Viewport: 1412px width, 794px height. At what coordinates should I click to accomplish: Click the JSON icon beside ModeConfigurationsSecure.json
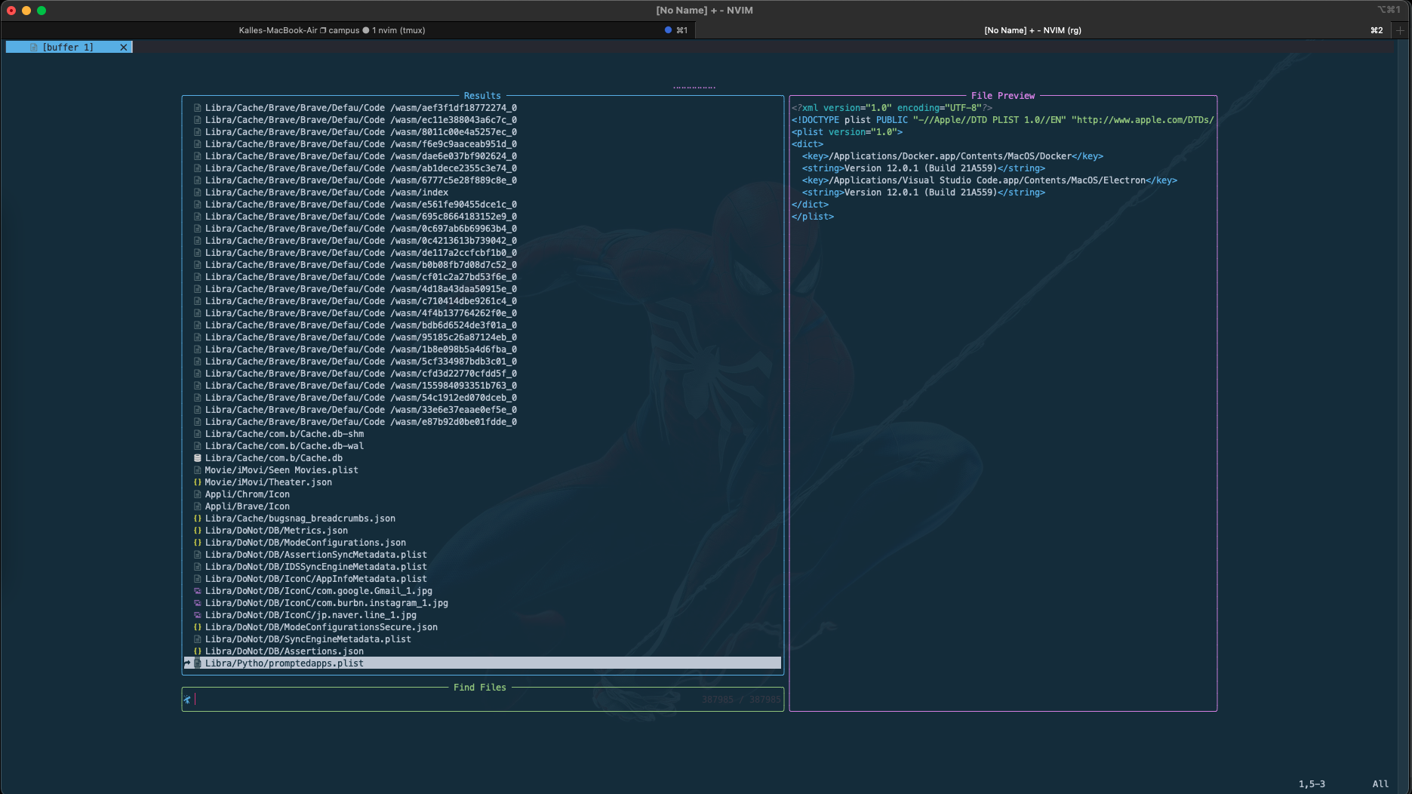tap(198, 627)
